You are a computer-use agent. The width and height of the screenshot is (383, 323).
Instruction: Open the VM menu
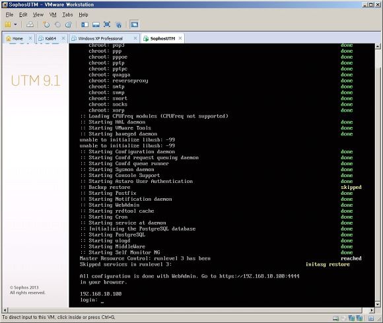(x=53, y=15)
